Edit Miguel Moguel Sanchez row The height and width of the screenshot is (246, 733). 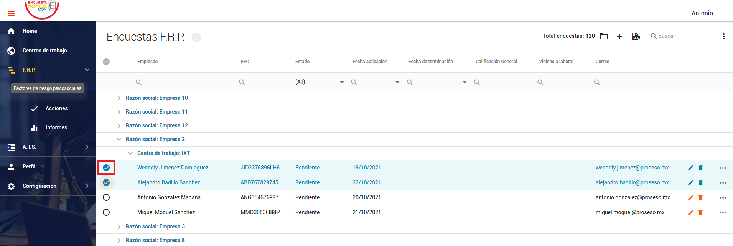click(x=690, y=212)
